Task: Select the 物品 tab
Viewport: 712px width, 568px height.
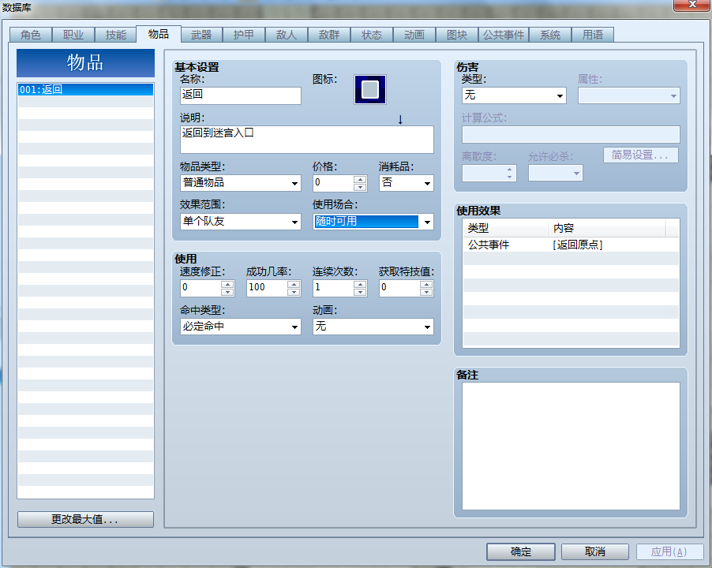Action: 159,34
